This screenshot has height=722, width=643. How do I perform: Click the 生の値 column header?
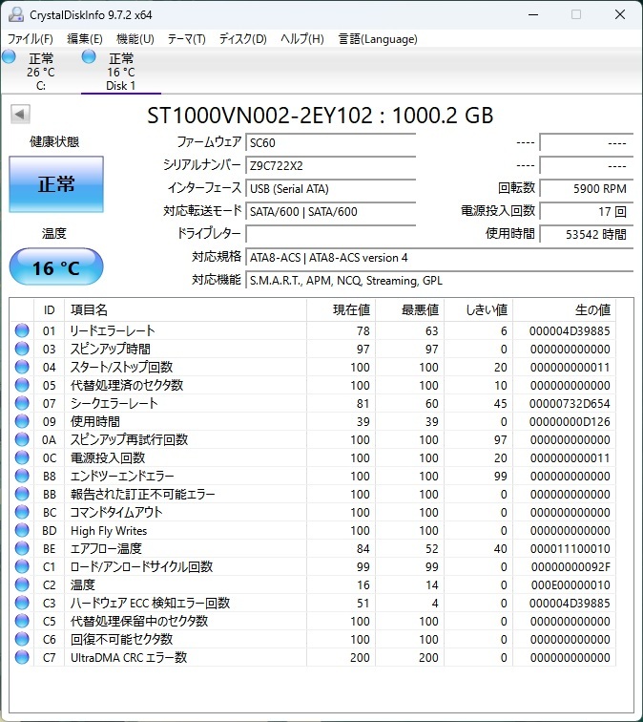565,309
